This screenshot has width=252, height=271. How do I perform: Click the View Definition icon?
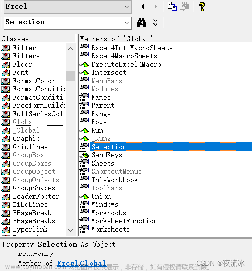tap(185, 7)
